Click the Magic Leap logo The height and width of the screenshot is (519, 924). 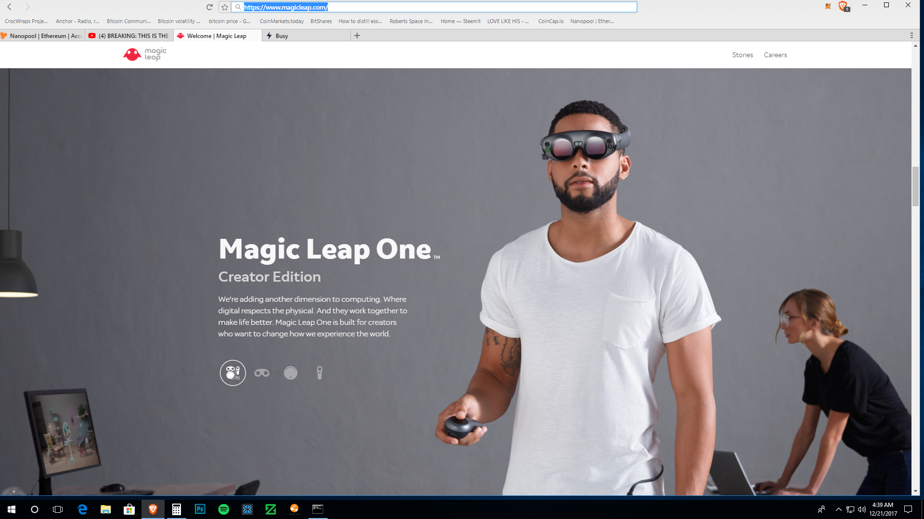(x=145, y=54)
